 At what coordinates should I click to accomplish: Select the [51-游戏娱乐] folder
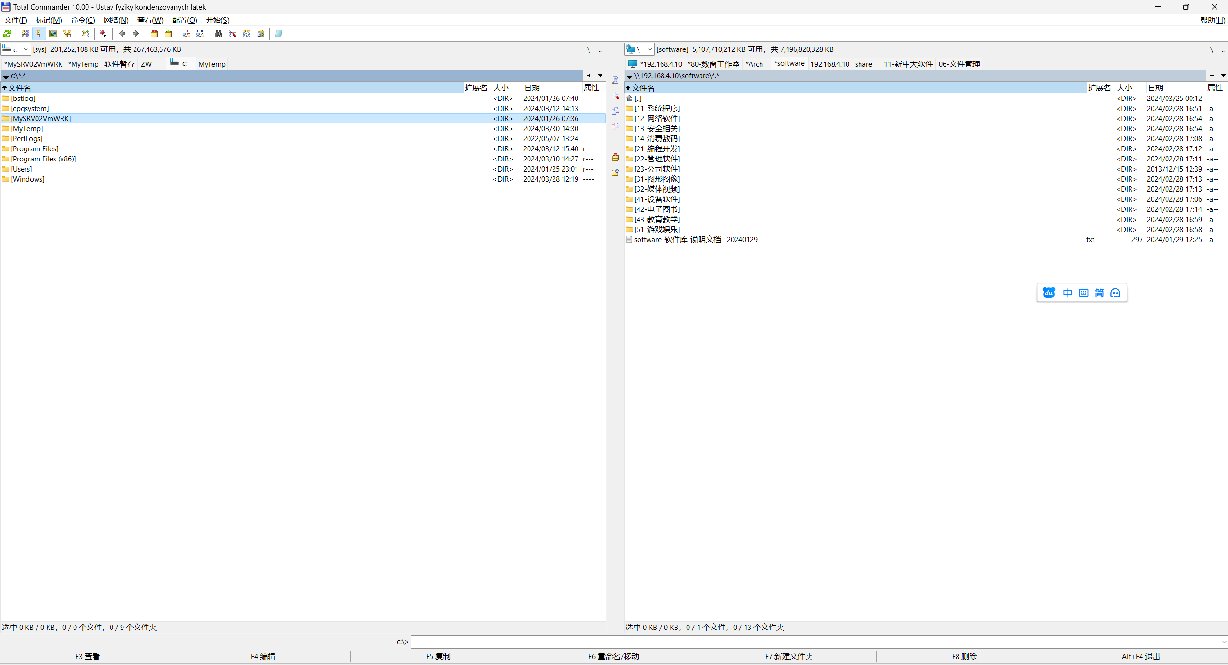[x=926, y=230]
